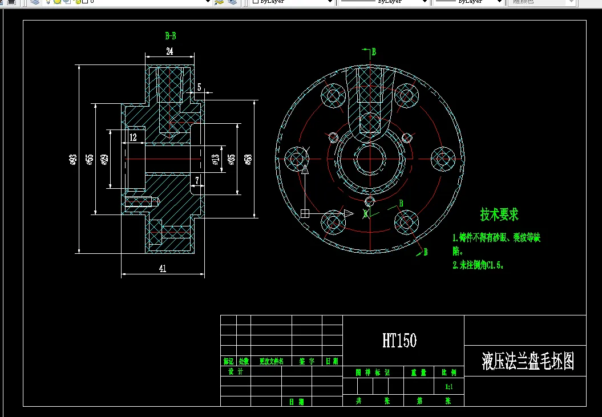Select the 签字 title block label
The width and height of the screenshot is (602, 417).
pyautogui.click(x=307, y=361)
